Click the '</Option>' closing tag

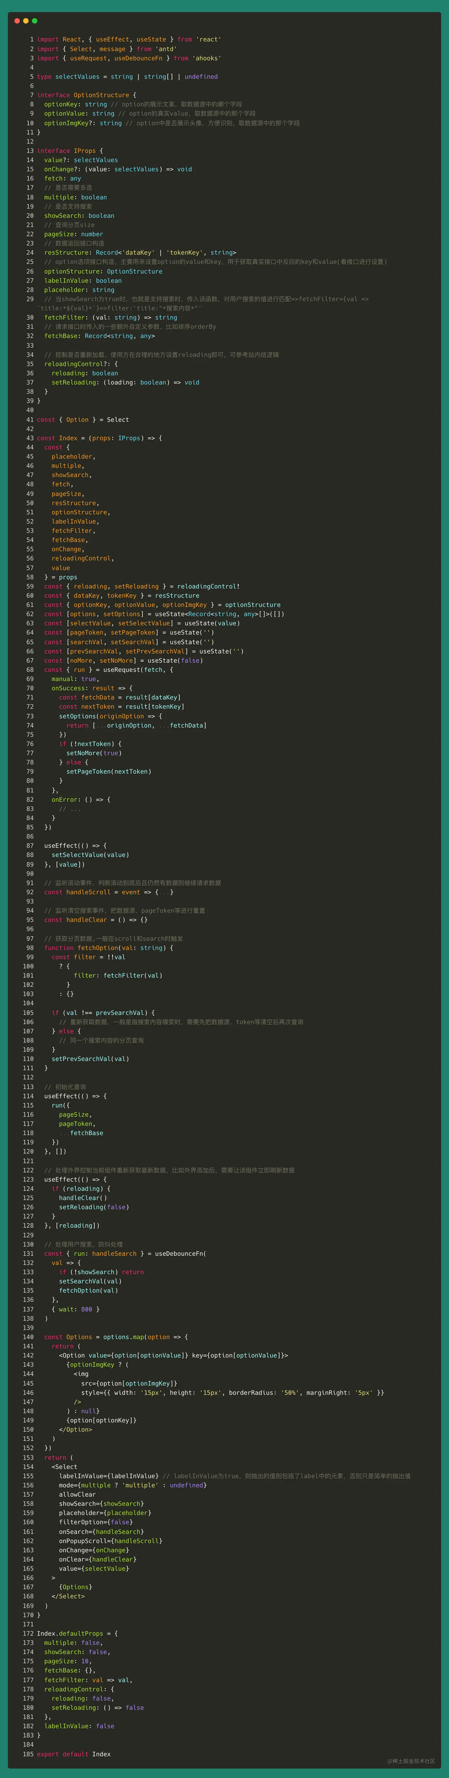(75, 1430)
